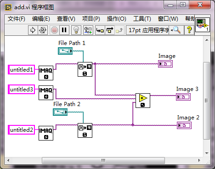
Task: Click the horizontal scrollbar thumb
Action: click(x=103, y=160)
